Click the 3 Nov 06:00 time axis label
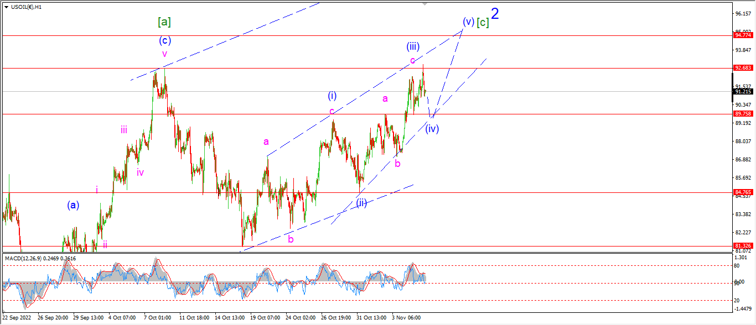This screenshot has height=325, width=756. [406, 318]
